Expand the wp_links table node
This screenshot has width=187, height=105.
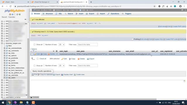click(5, 53)
